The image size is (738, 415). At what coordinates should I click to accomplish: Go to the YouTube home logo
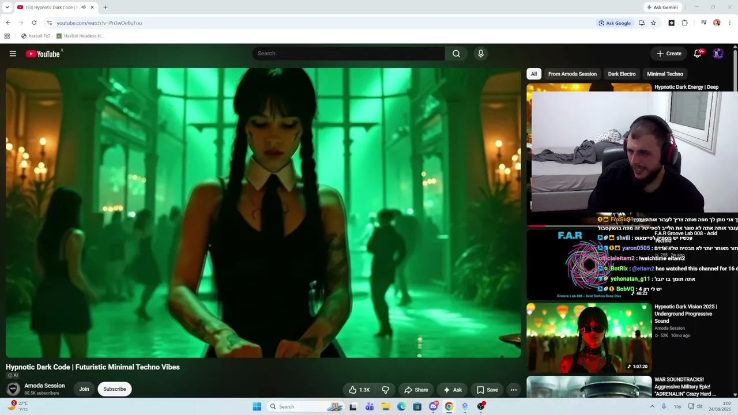click(43, 54)
